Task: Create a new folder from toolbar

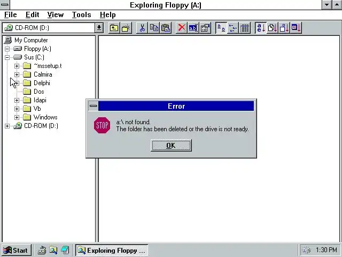Action: [x=126, y=28]
